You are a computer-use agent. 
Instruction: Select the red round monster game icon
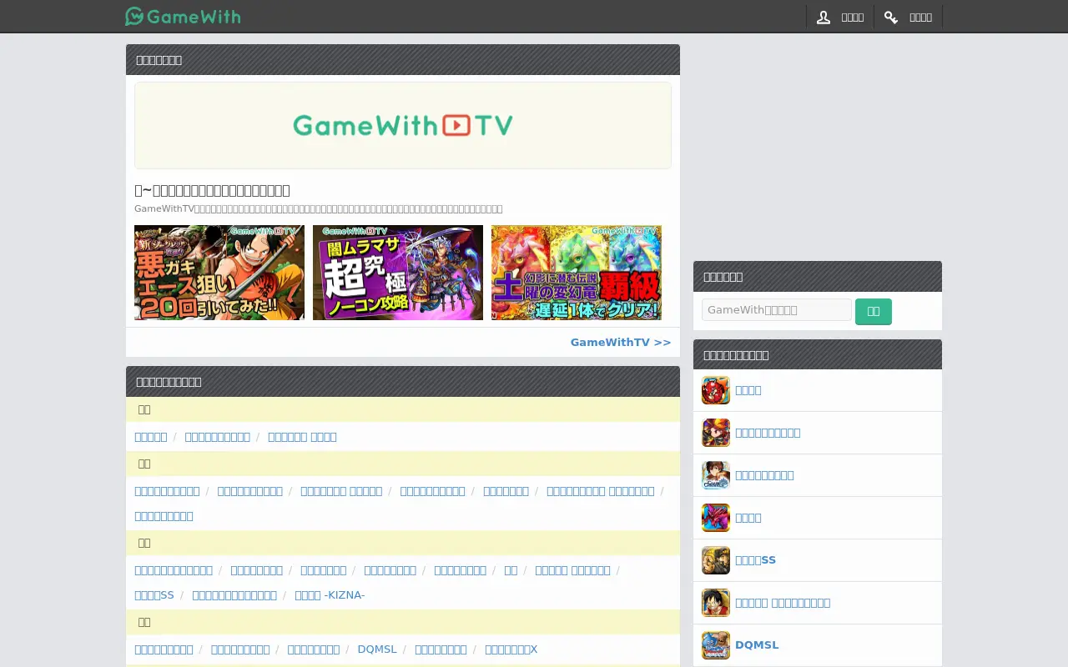pos(716,390)
